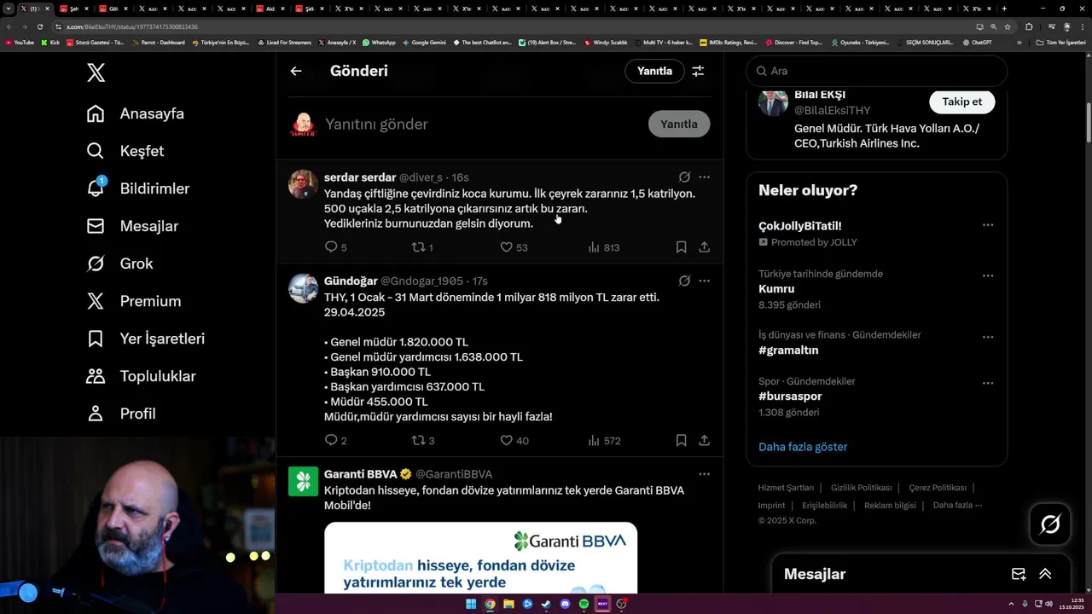Viewport: 1092px width, 614px height.
Task: Click 'Daha fazla göster' link
Action: click(803, 447)
